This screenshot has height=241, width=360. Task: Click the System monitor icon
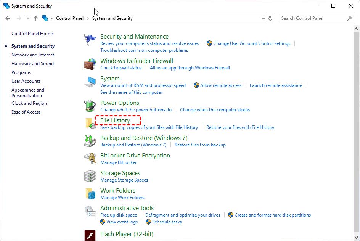pyautogui.click(x=90, y=81)
